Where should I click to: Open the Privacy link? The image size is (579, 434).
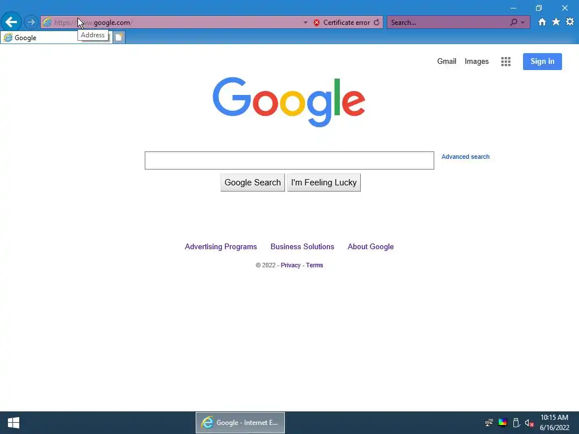(290, 265)
